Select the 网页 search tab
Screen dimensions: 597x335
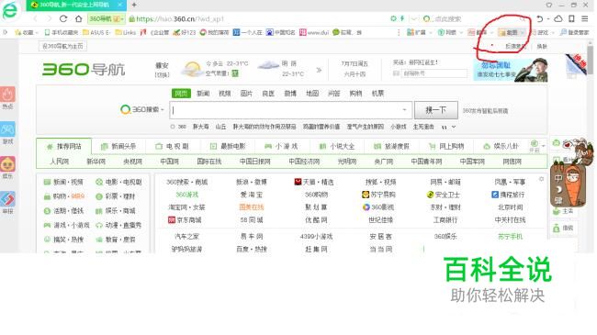point(181,94)
